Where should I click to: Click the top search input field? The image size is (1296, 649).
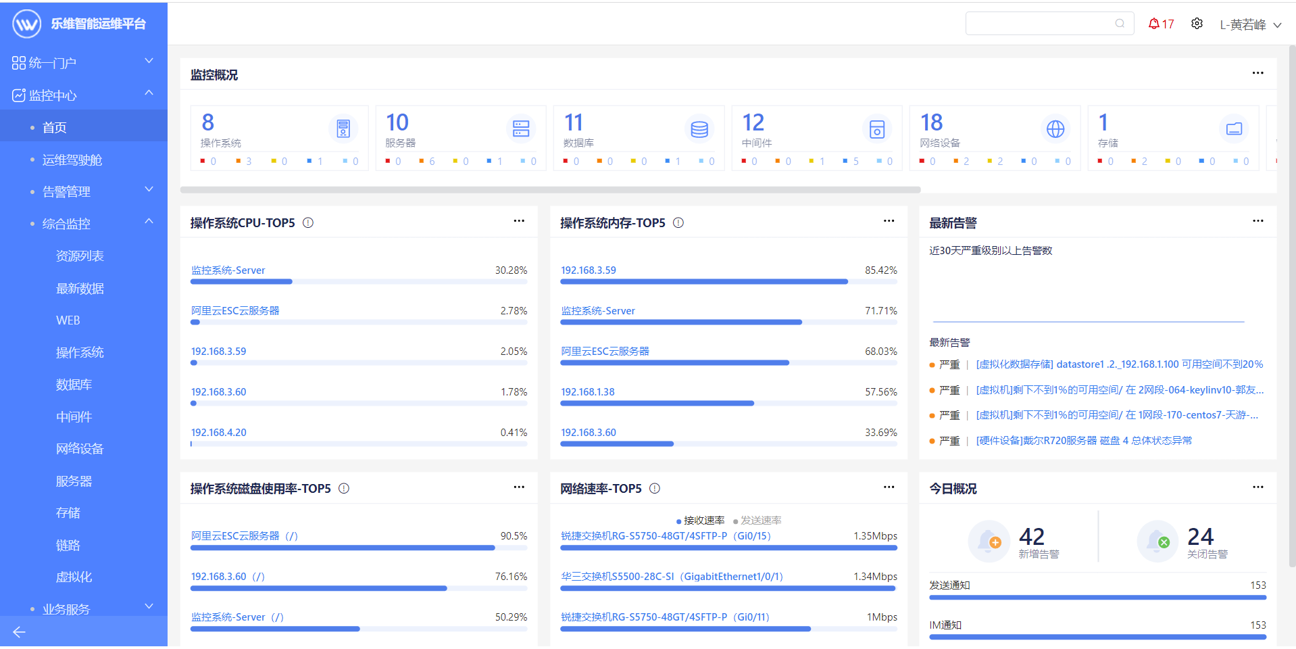[x=1049, y=24]
